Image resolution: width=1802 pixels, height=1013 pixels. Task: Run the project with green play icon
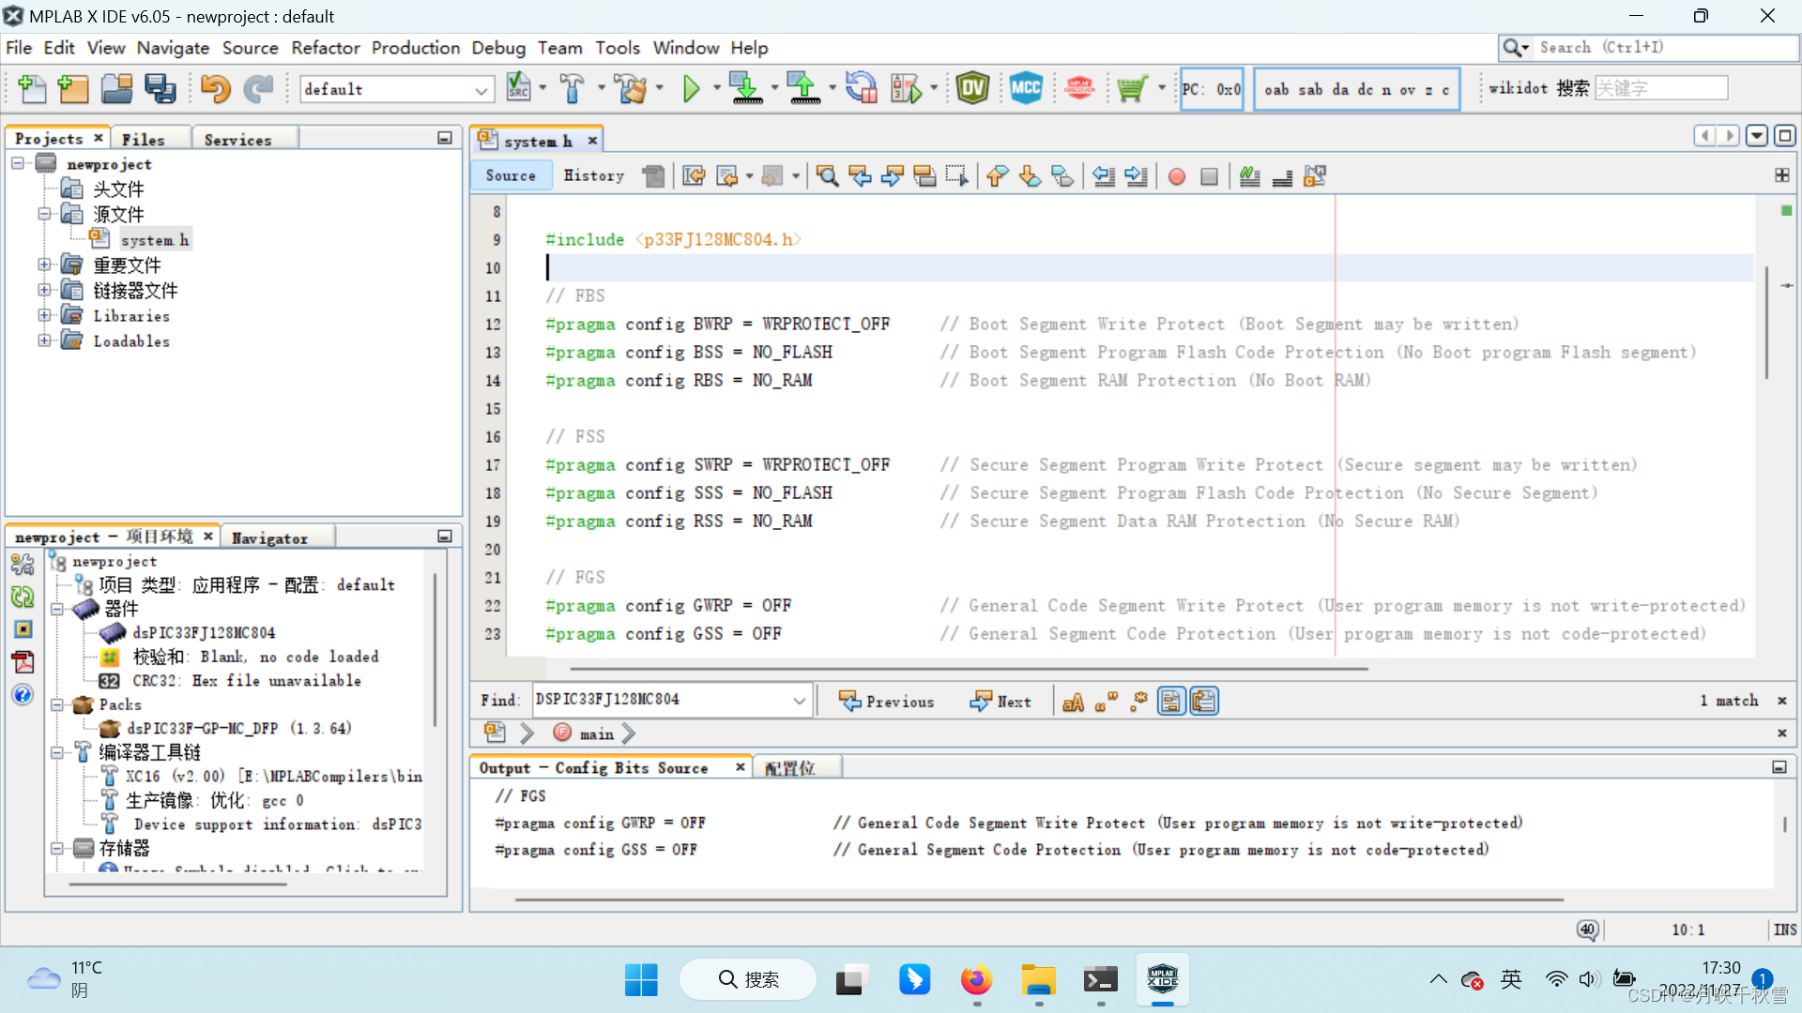point(692,89)
